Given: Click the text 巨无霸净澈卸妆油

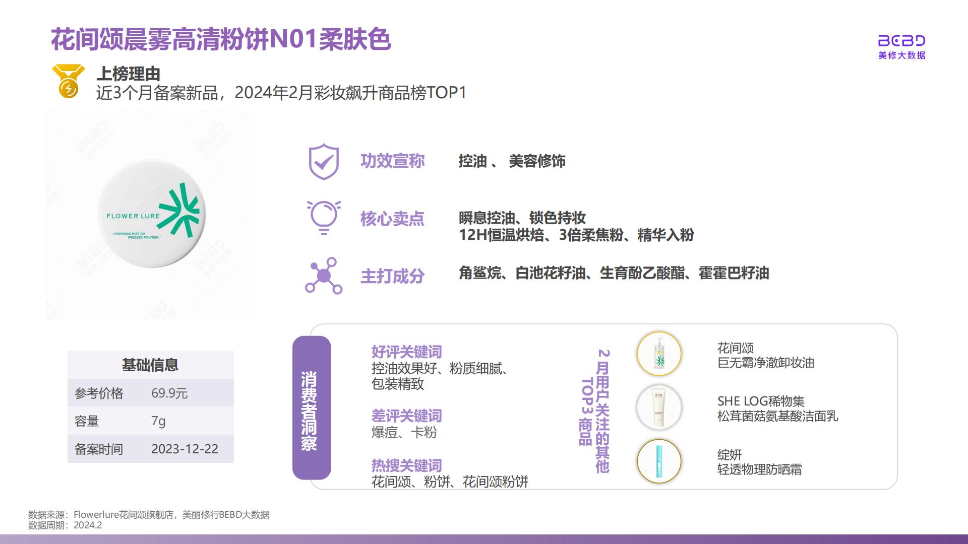Looking at the screenshot, I should tap(766, 363).
